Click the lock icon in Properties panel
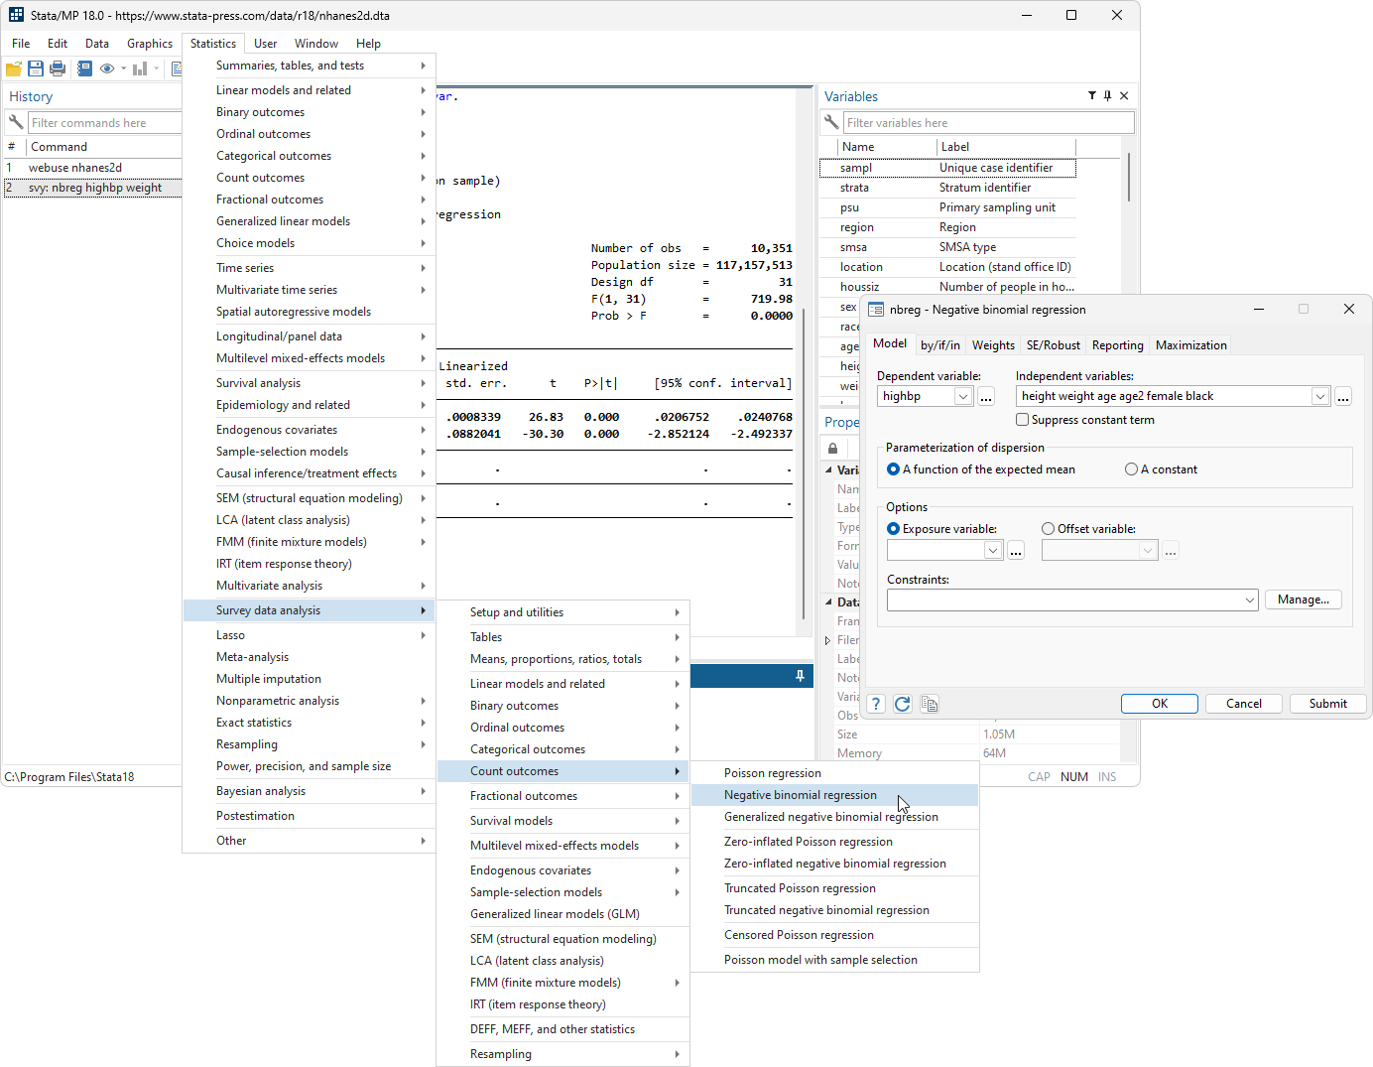1373x1067 pixels. [x=833, y=449]
